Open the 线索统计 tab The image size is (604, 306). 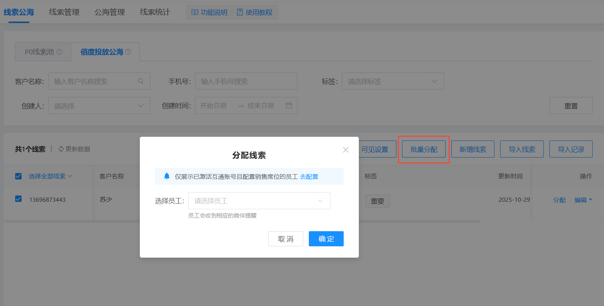point(155,12)
